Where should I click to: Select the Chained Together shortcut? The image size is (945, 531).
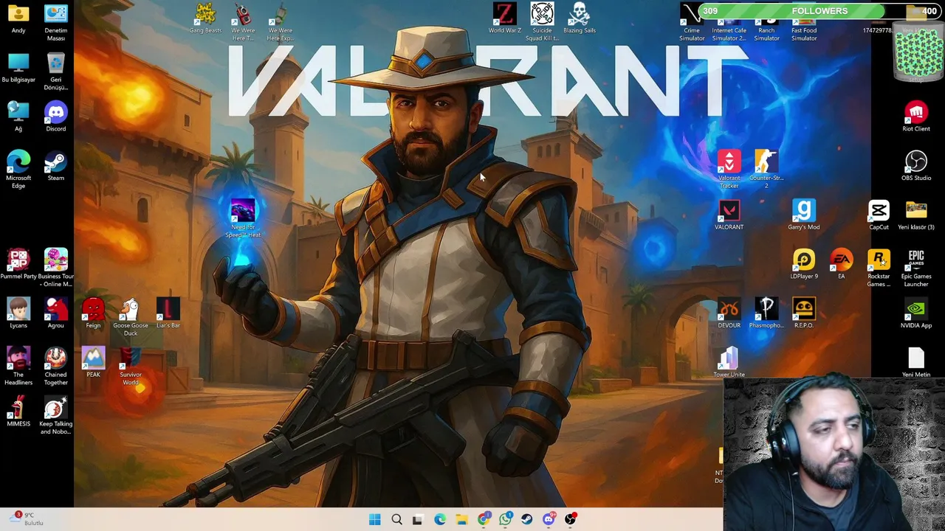(x=55, y=367)
